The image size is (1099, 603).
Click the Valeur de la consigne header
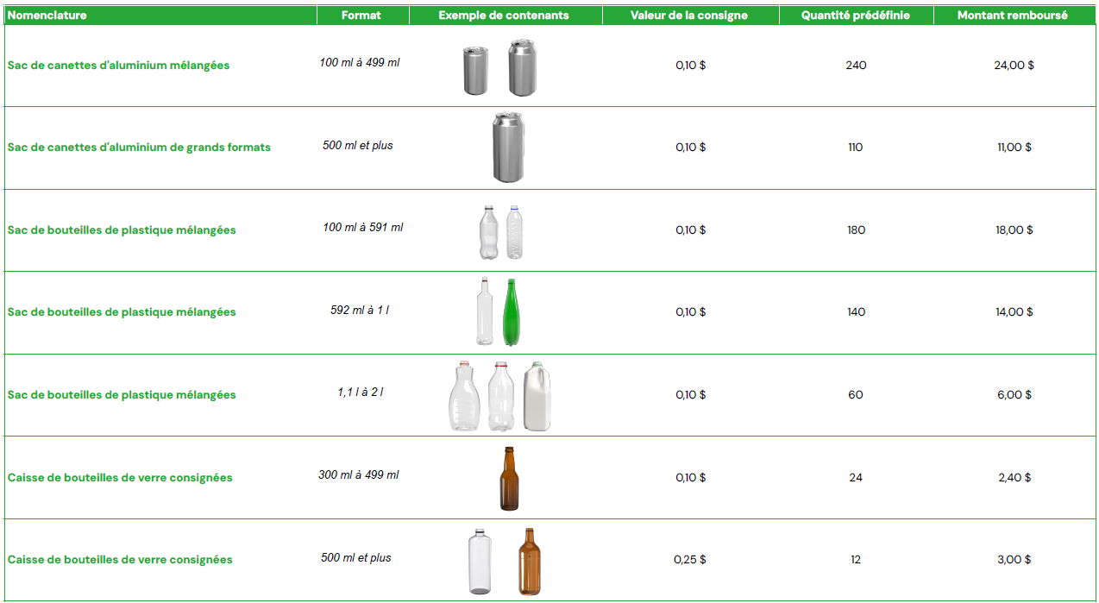(688, 16)
